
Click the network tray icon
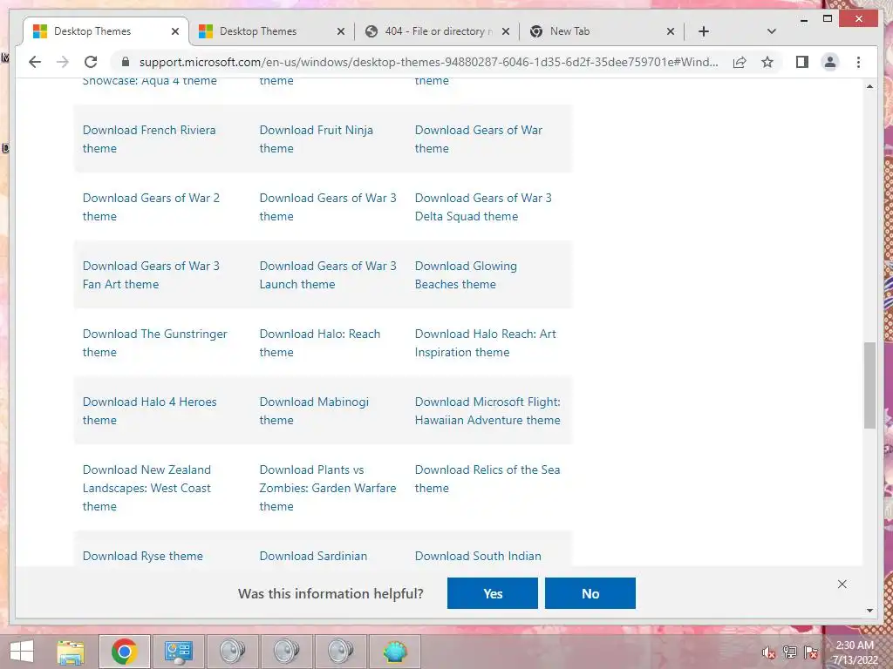pos(790,652)
